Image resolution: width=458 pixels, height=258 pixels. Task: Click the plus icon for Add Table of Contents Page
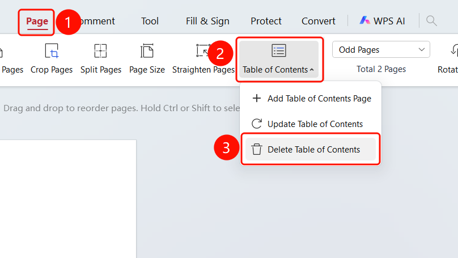click(257, 98)
